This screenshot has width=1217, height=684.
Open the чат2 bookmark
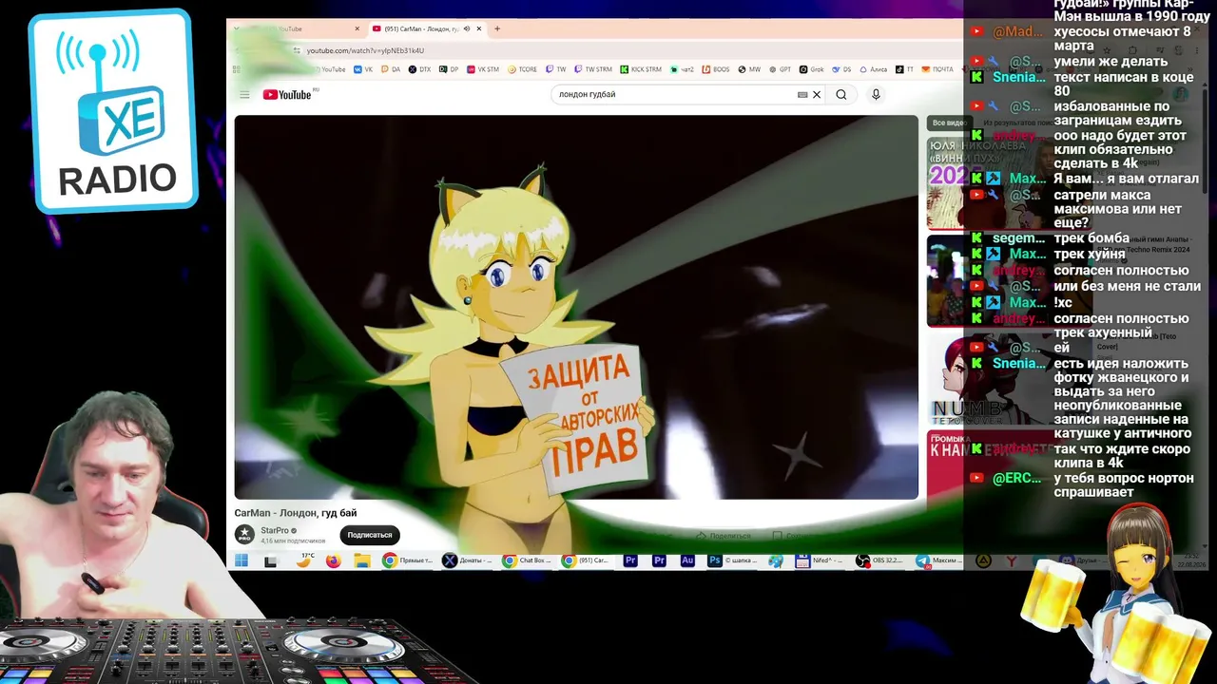682,69
